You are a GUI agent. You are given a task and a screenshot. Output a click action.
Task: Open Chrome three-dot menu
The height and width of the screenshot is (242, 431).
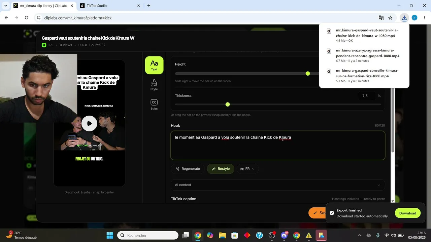tap(424, 18)
